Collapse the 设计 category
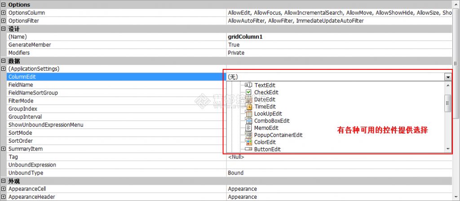The image size is (460, 201). [x=4, y=29]
